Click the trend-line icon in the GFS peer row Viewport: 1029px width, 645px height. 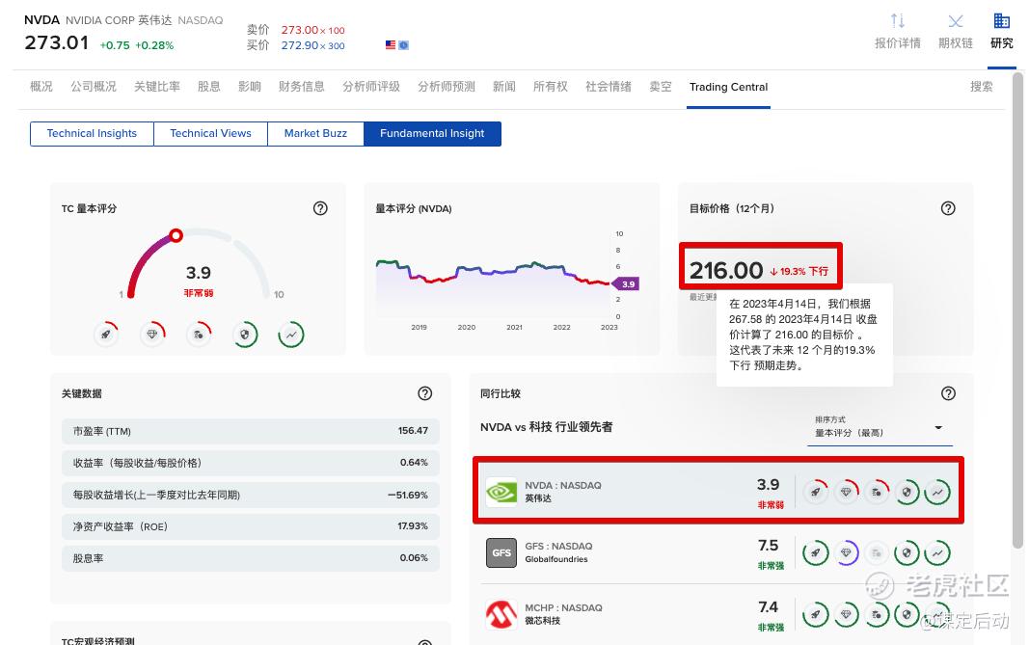coord(937,553)
